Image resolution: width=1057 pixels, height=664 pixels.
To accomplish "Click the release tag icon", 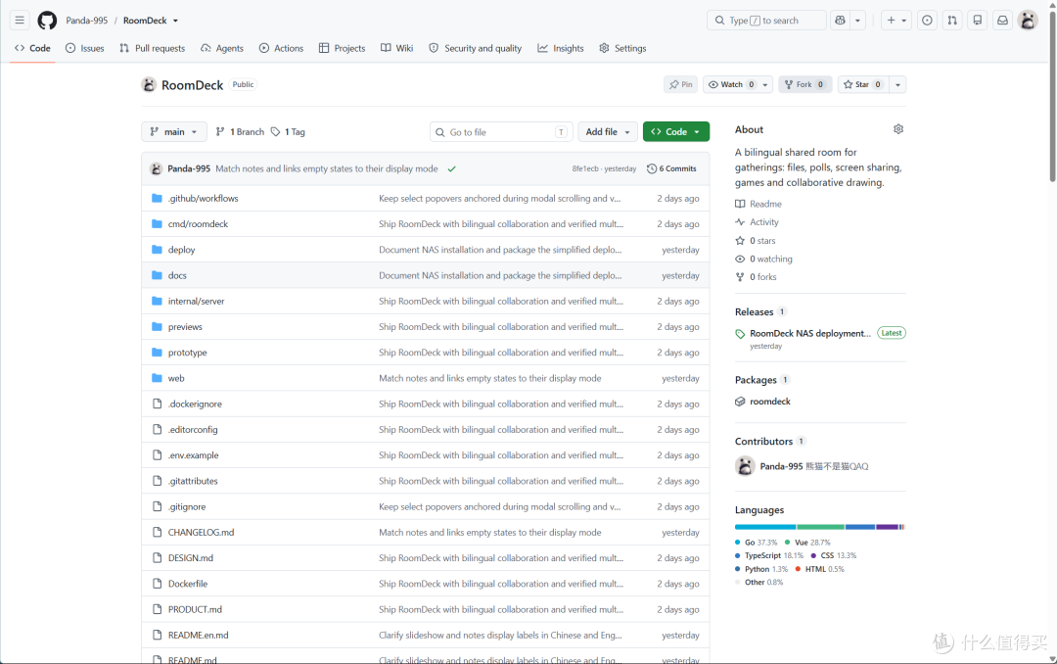I will coord(740,333).
